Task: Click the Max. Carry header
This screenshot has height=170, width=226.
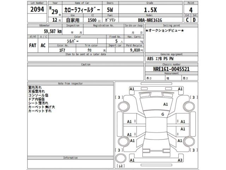Action: tap(134, 37)
